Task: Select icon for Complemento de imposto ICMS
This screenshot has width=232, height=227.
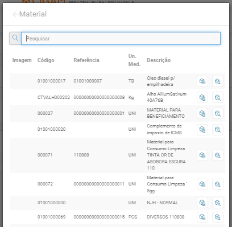Action: [202, 130]
